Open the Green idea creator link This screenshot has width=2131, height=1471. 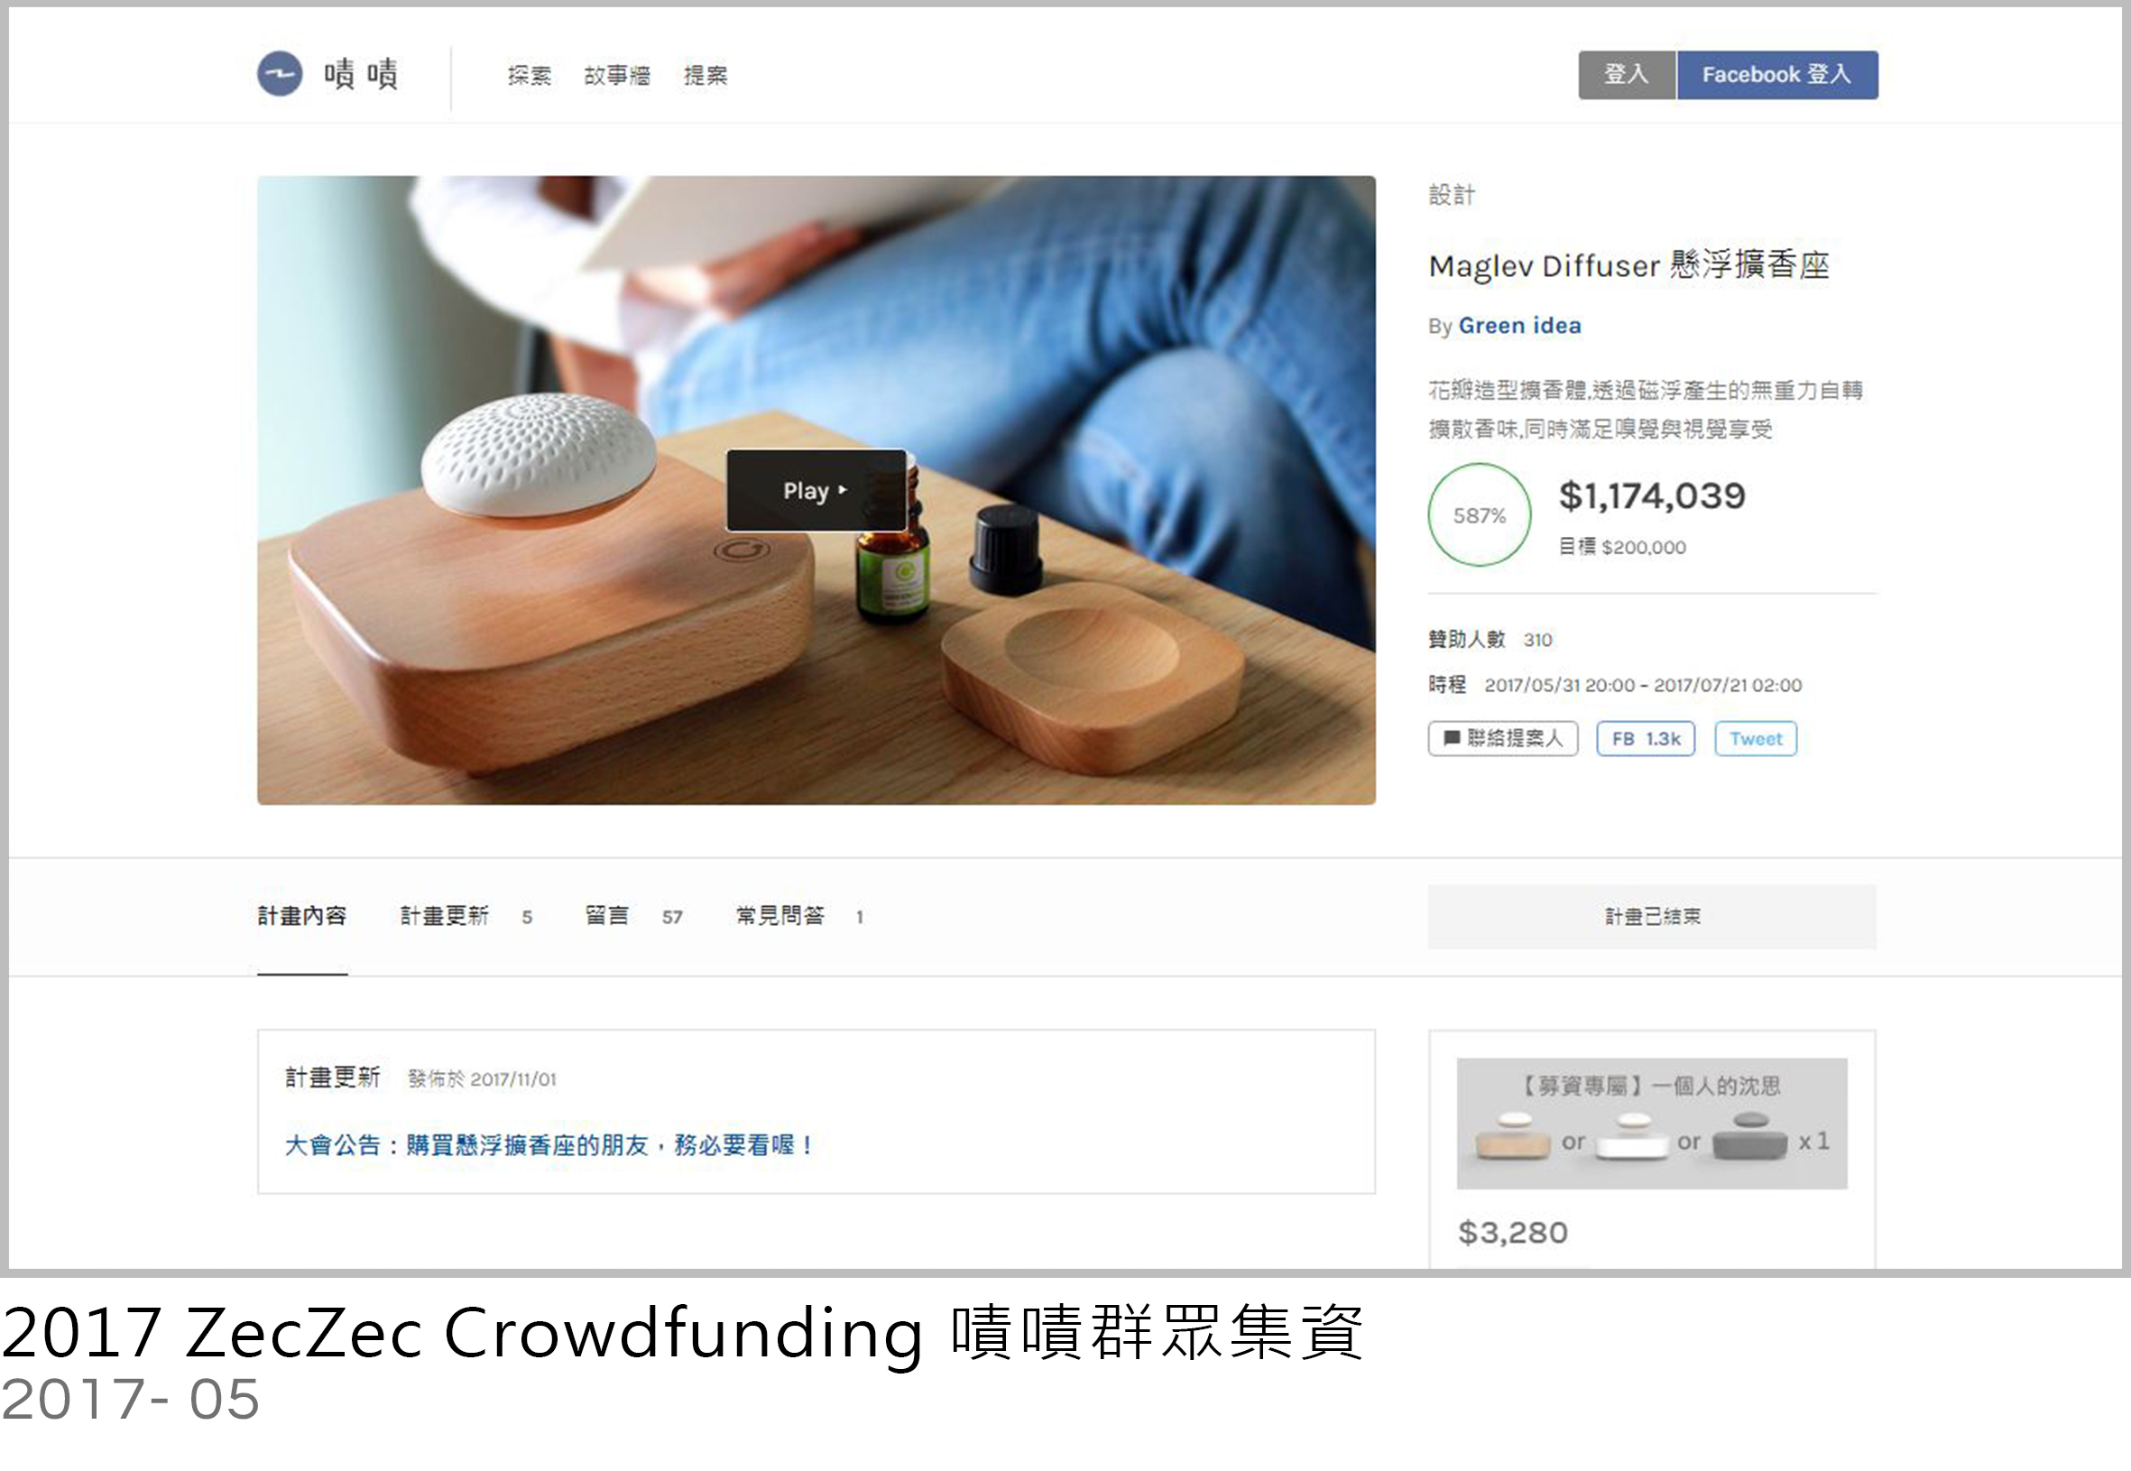[1519, 326]
